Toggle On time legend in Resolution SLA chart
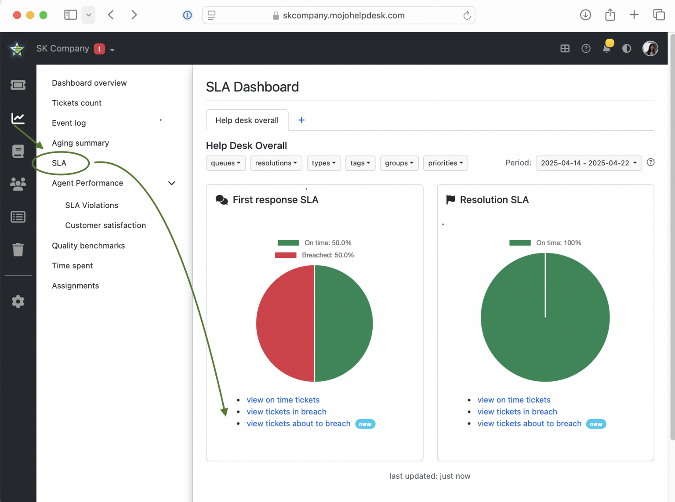The image size is (675, 502). coord(545,243)
